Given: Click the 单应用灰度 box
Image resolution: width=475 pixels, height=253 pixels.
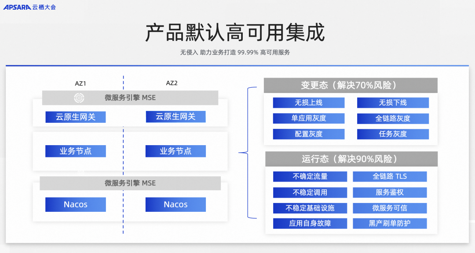Looking at the screenshot, I should point(309,118).
